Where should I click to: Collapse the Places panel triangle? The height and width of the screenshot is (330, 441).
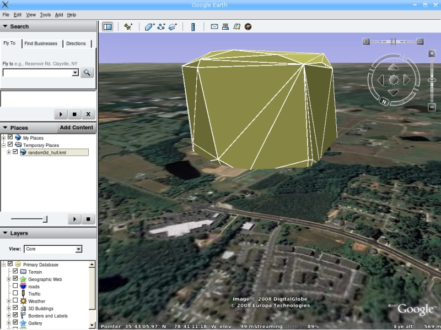point(5,128)
